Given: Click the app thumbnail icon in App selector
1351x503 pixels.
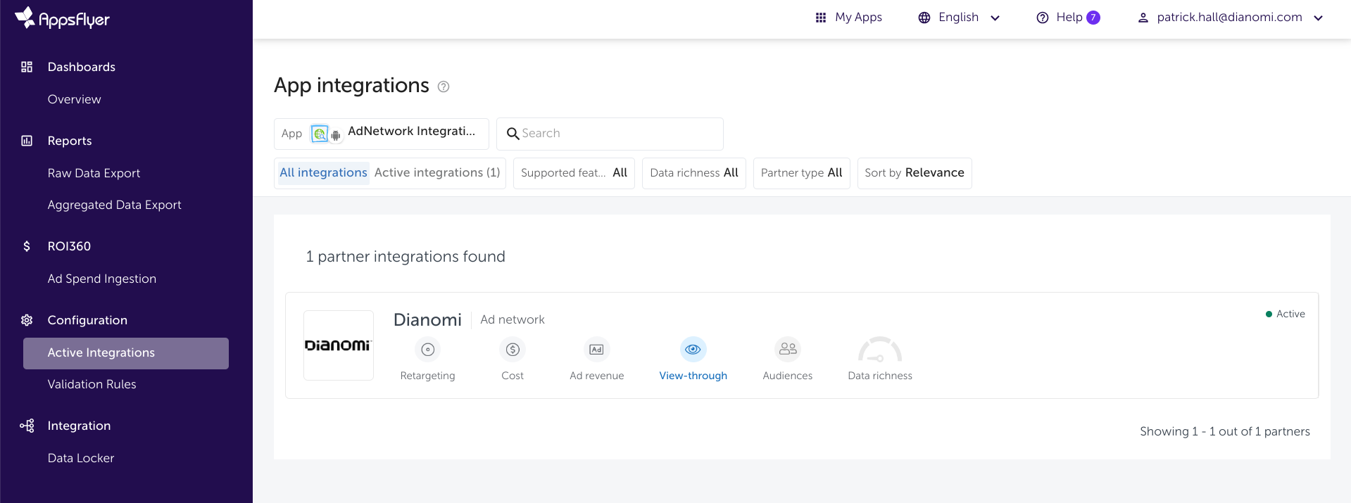Looking at the screenshot, I should pos(320,134).
